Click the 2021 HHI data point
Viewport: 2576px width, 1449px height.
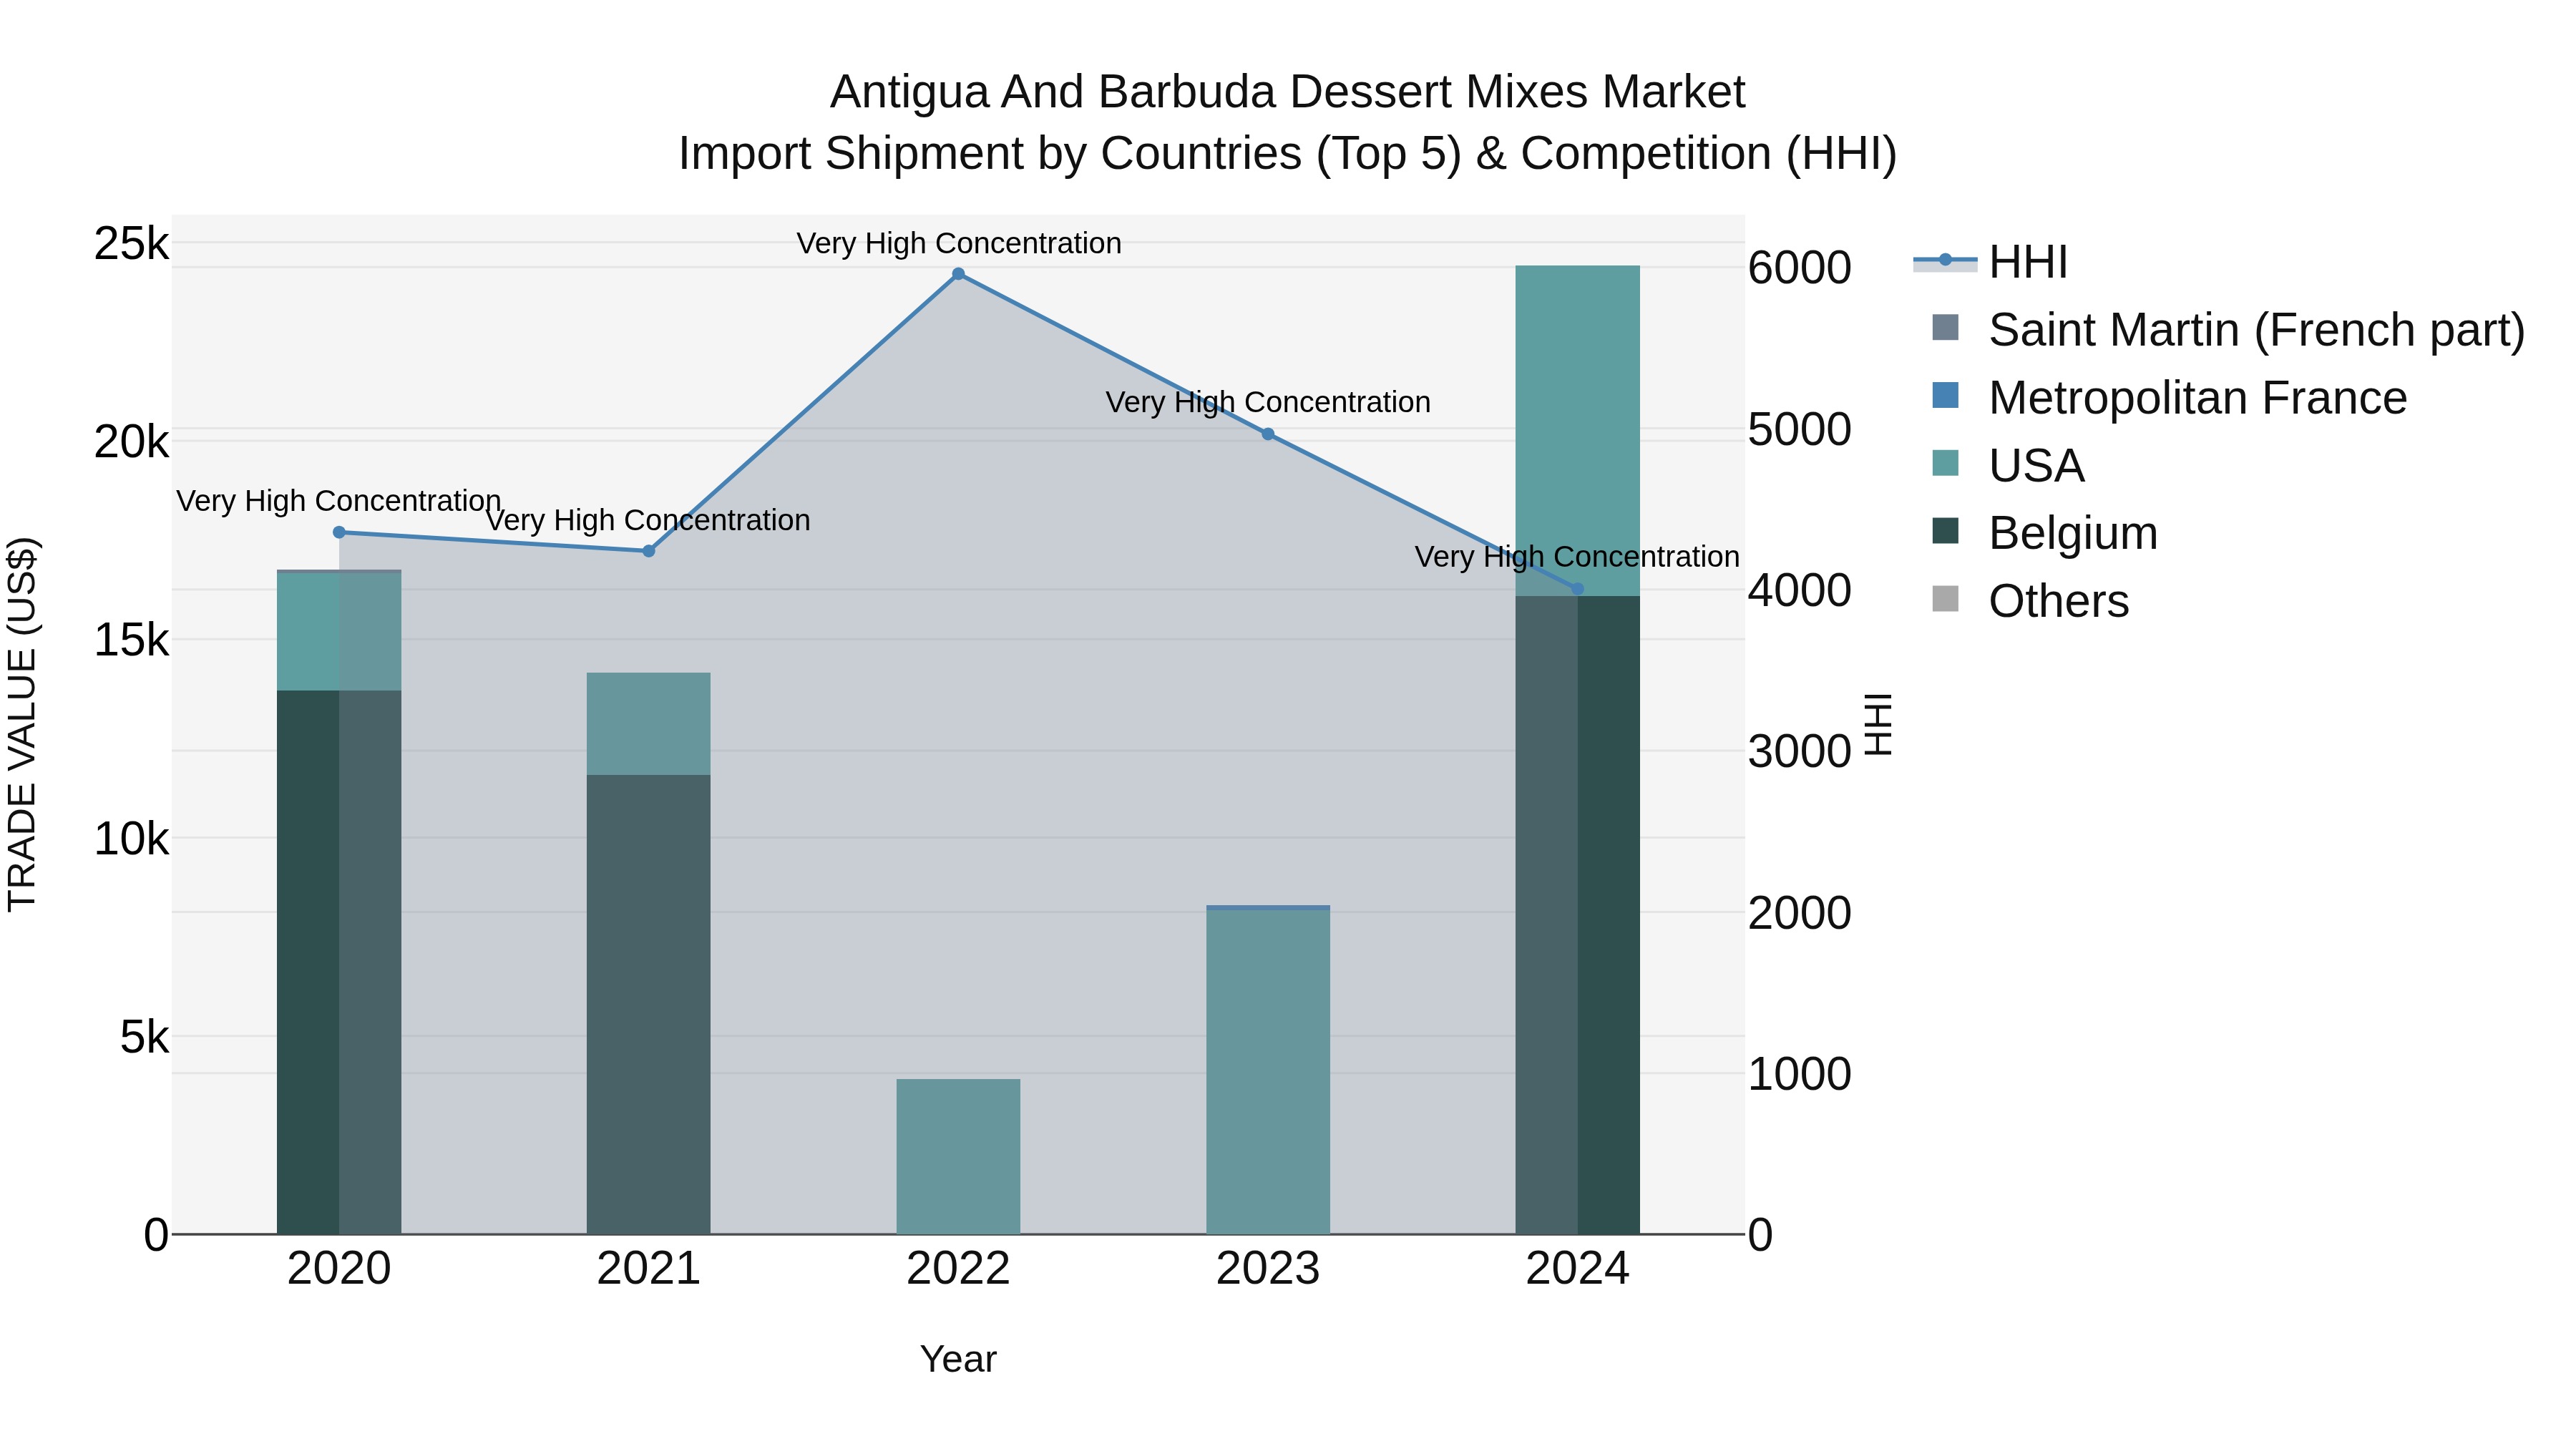648,551
